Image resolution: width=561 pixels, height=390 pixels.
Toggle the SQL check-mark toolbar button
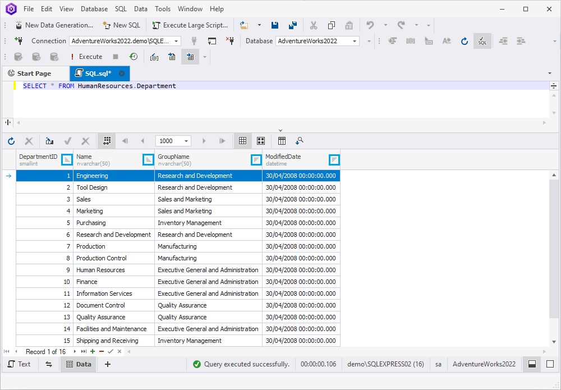coord(482,41)
